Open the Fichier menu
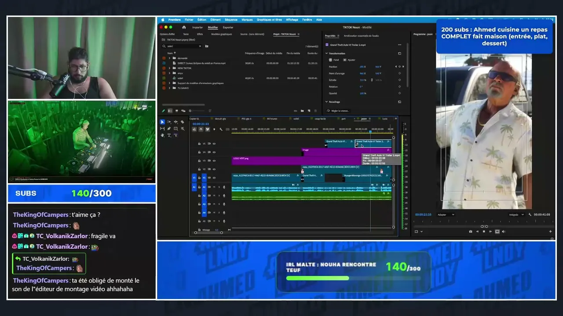This screenshot has height=316, width=563. pyautogui.click(x=189, y=20)
